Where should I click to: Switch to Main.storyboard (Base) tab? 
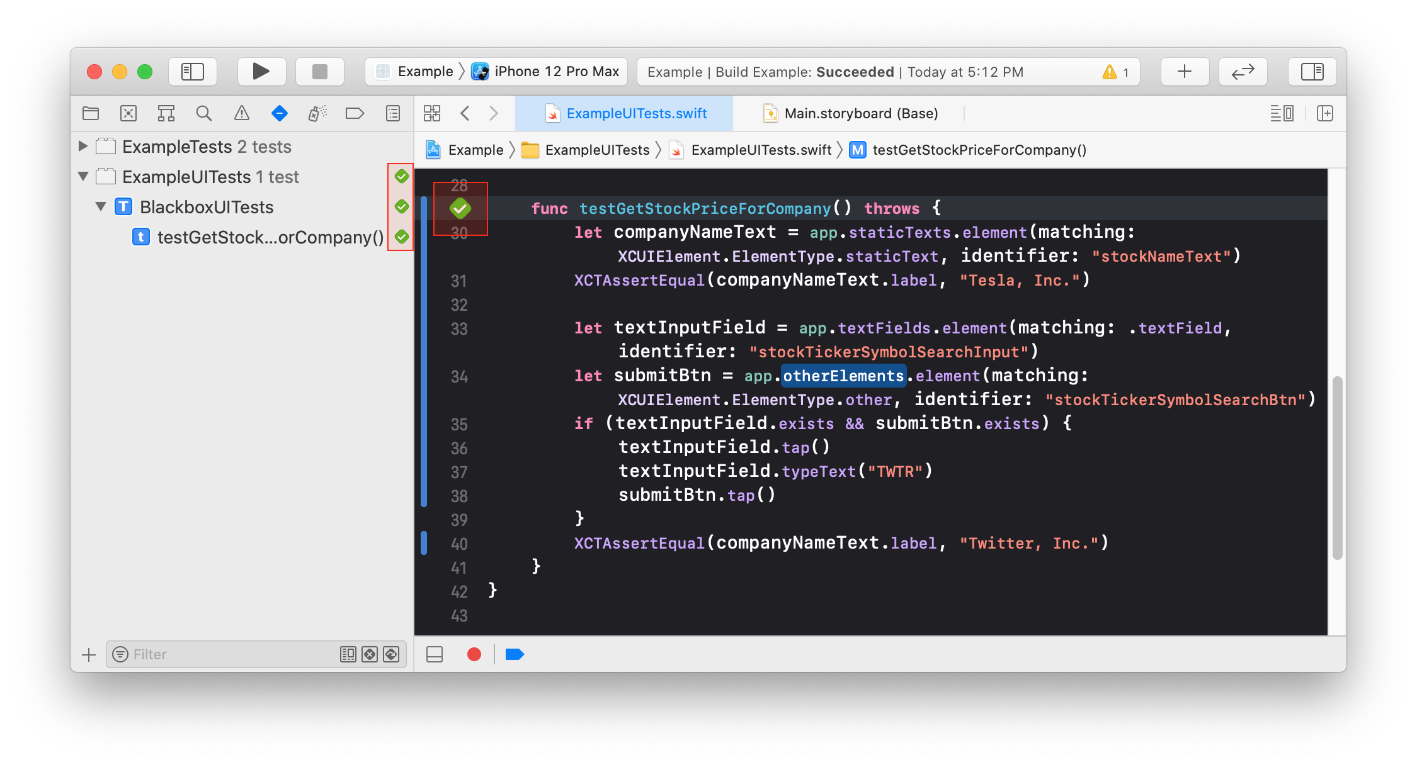tap(850, 113)
